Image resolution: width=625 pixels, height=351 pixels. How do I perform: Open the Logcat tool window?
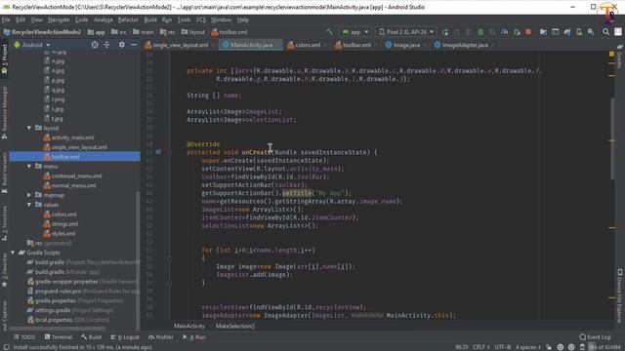(124, 337)
